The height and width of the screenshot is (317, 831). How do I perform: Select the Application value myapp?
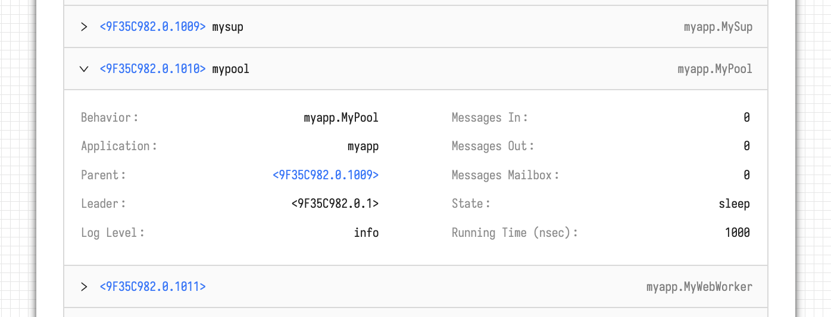tap(363, 146)
